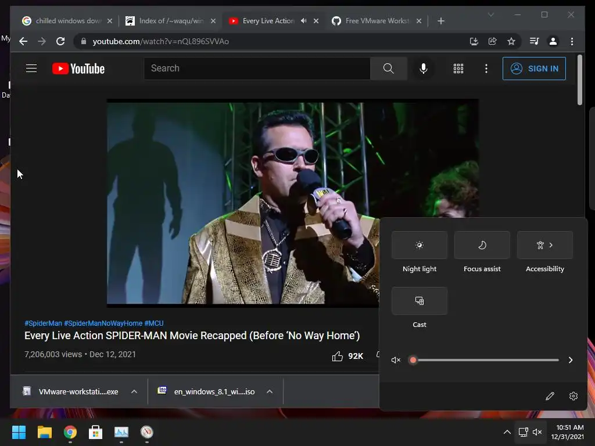This screenshot has width=595, height=446.
Task: Open the YouTube apps grid
Action: (x=458, y=69)
